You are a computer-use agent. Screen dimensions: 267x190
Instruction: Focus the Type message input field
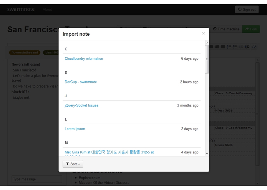pos(36,179)
